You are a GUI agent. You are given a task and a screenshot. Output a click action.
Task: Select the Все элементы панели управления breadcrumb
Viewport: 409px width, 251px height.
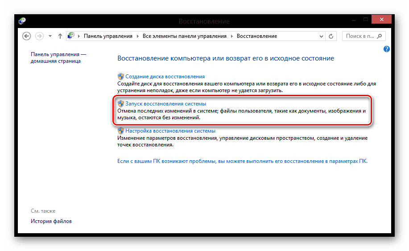click(184, 36)
